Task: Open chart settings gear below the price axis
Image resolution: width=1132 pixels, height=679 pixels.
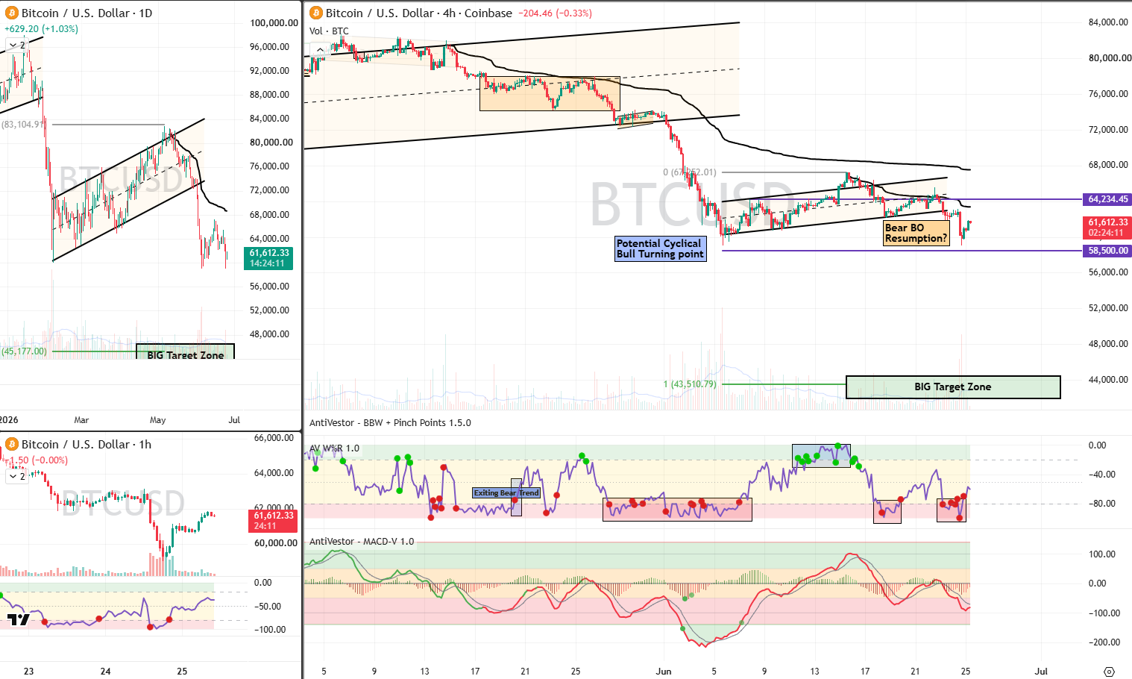Action: point(1109,671)
